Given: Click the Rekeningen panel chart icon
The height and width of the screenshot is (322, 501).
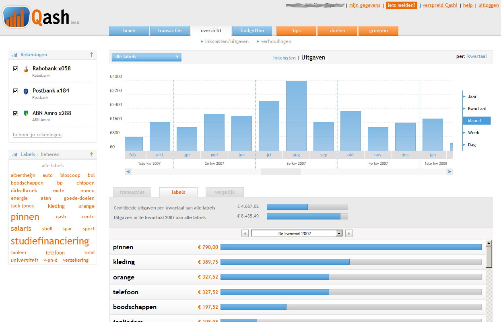Looking at the screenshot, I should point(15,54).
